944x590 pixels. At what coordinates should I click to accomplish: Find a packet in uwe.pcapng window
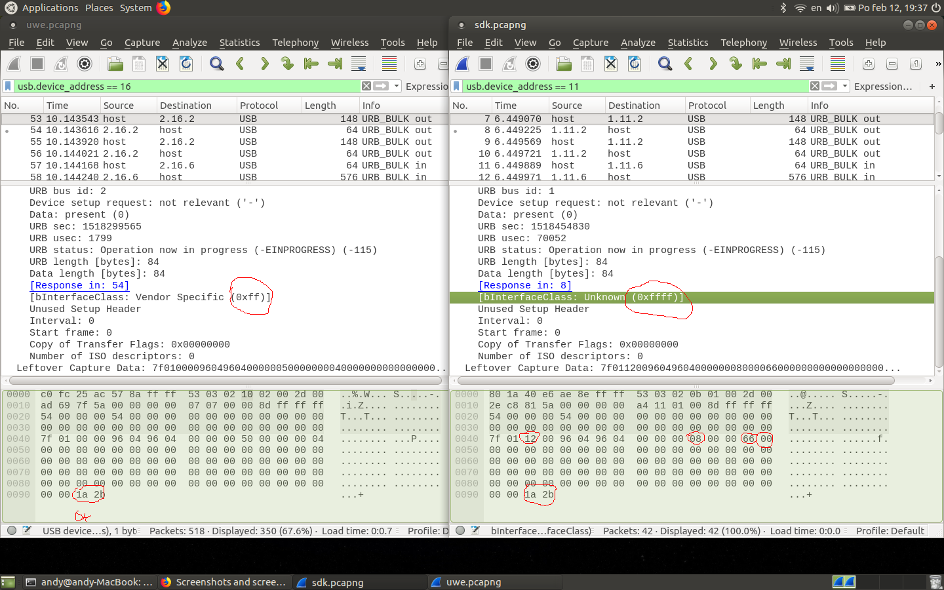click(x=216, y=64)
